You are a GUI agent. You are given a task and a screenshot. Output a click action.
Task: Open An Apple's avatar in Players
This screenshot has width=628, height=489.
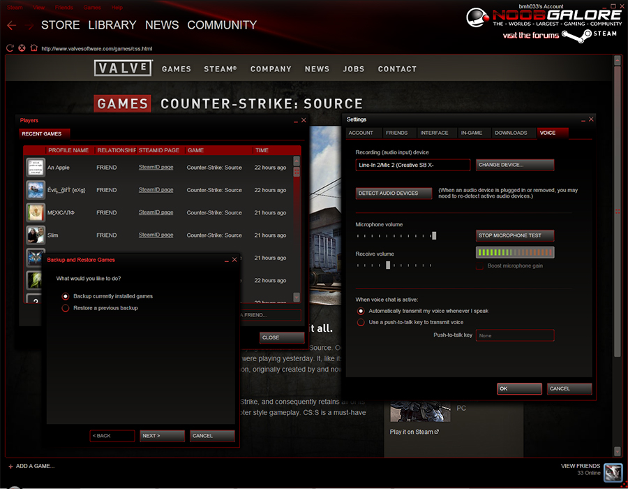point(36,168)
